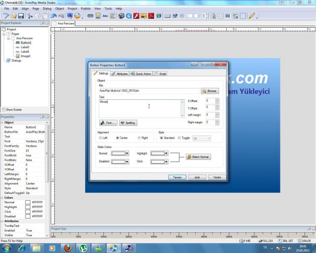Click the Paste clipboard toolbar icon
This screenshot has height=253, width=316.
tap(45, 16)
